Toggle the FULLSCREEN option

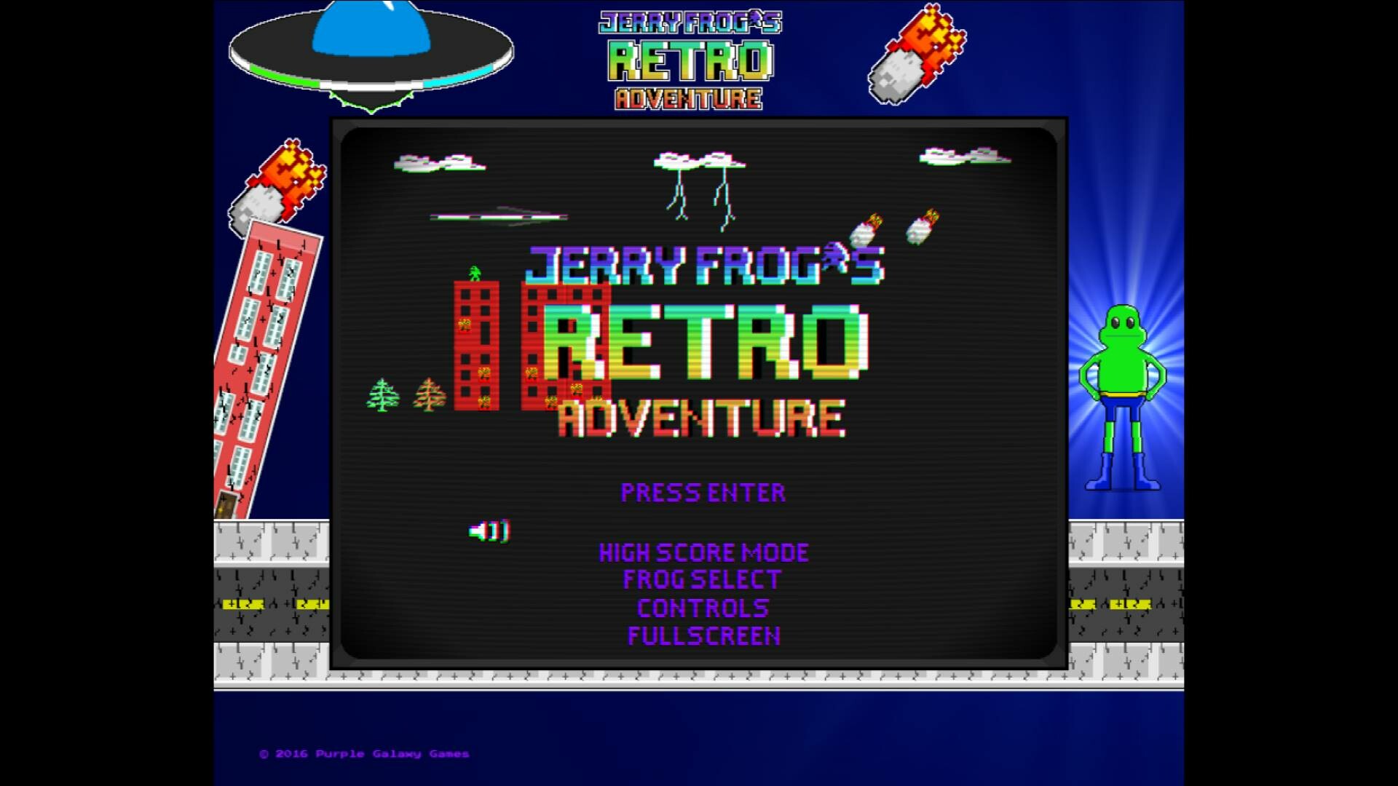pos(703,636)
